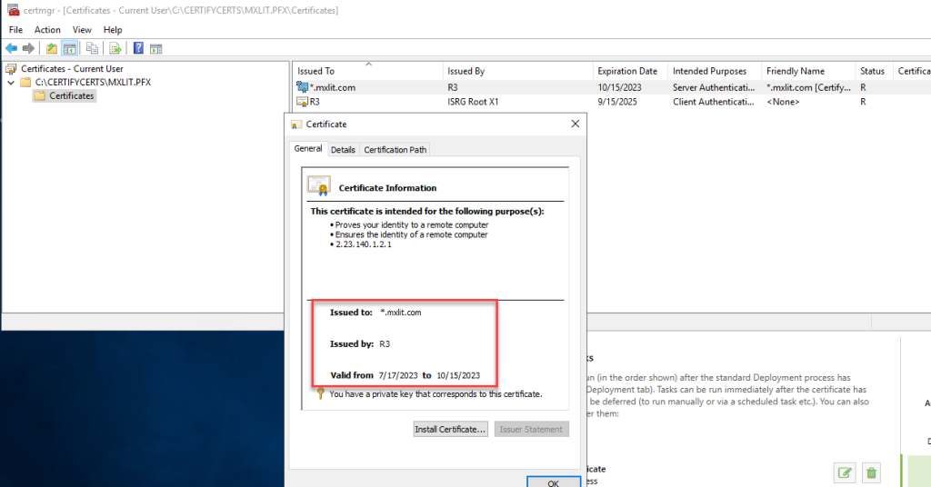Open the View menu
This screenshot has height=487, width=931.
(82, 30)
